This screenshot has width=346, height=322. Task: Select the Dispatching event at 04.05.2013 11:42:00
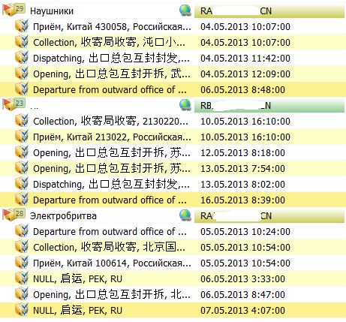pyautogui.click(x=173, y=58)
